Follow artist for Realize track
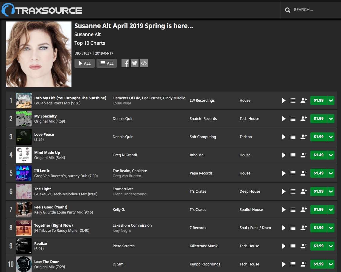 (303, 246)
